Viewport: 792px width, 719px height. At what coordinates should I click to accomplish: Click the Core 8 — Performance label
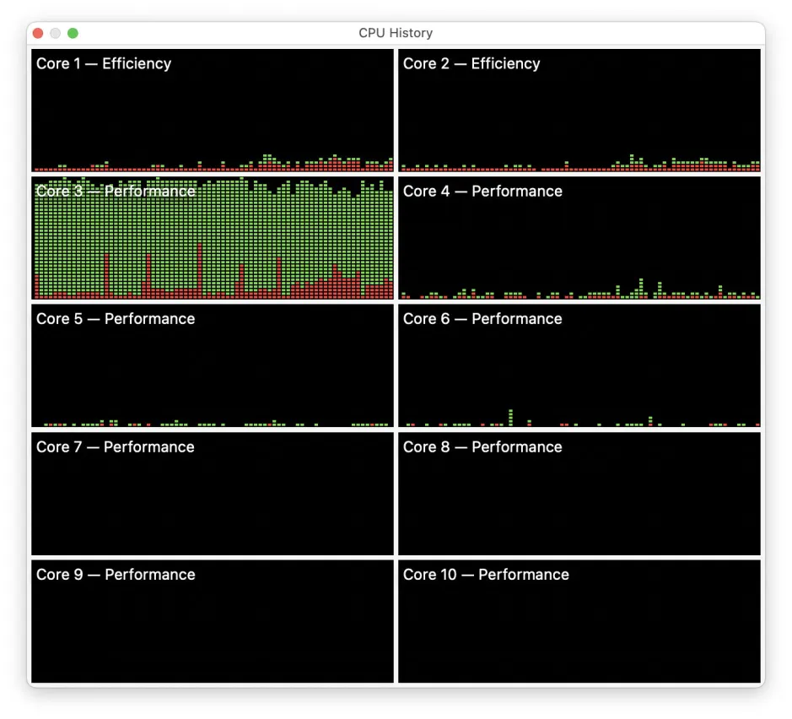tap(482, 446)
